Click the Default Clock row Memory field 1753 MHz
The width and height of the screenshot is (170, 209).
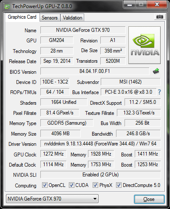pyautogui.click(x=101, y=164)
